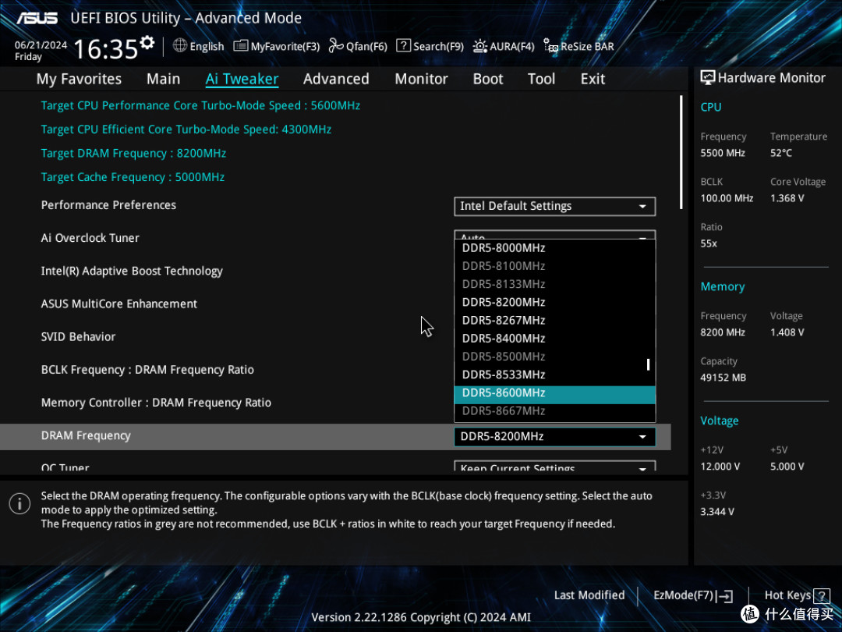
Task: Select Memory Controller : DRAM Frequency Ratio
Action: [156, 403]
